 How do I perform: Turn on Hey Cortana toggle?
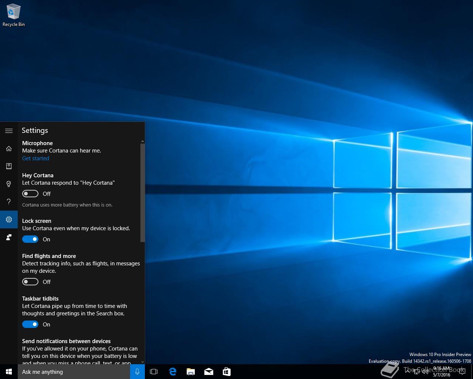[x=30, y=194]
